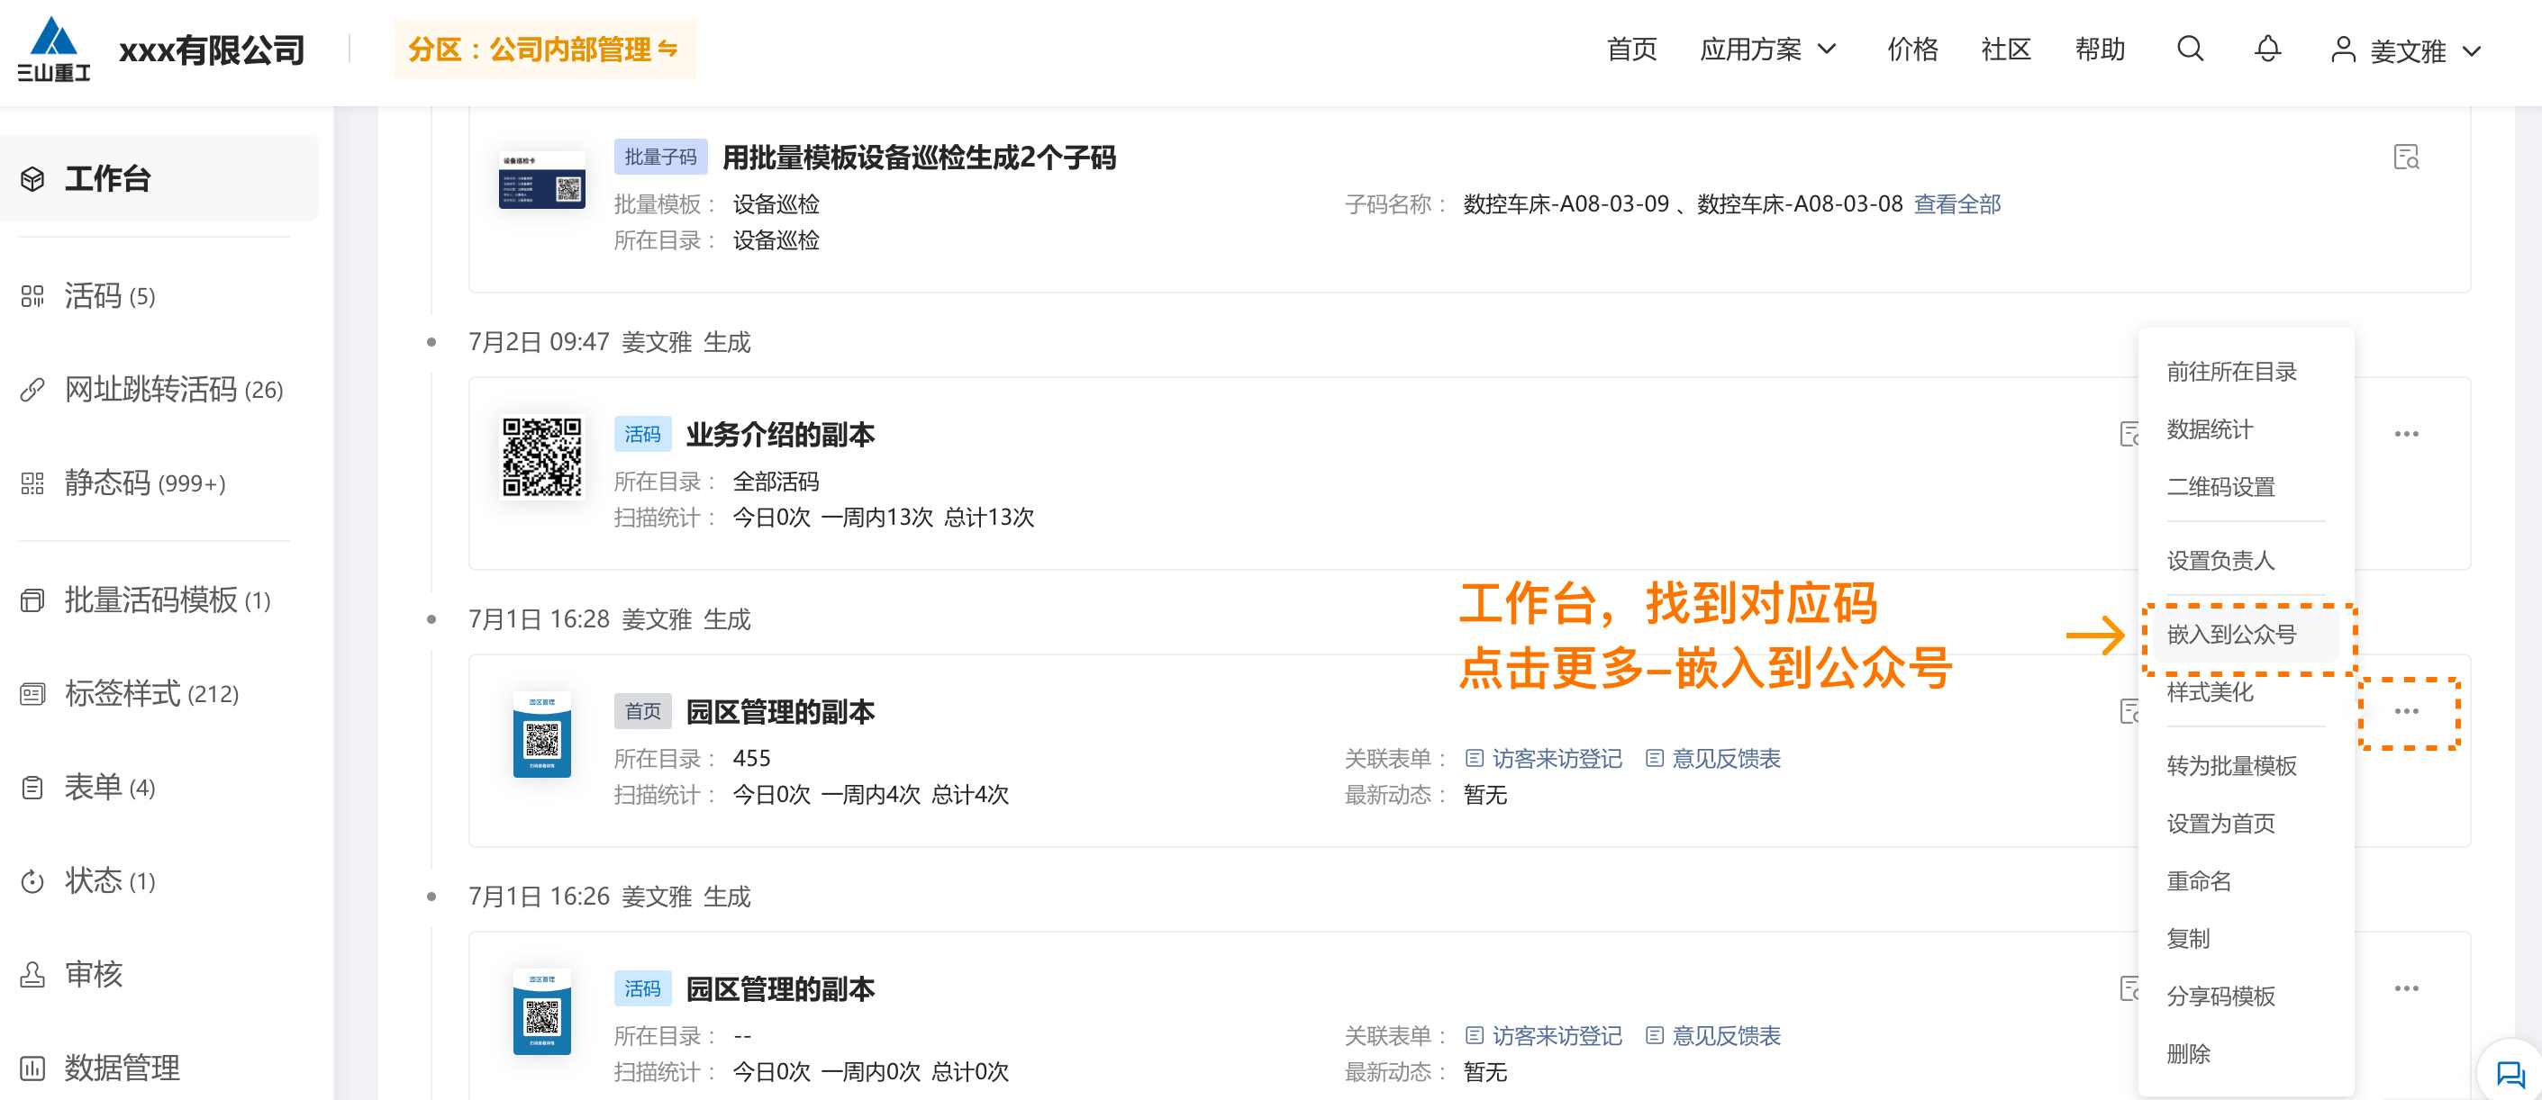Screen dimensions: 2542x1100
Task: Open 社区 in top navigation
Action: (2005, 49)
